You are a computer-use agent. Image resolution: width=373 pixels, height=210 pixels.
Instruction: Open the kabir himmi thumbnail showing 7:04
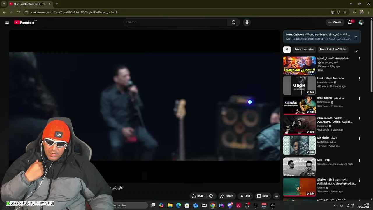[299, 105]
